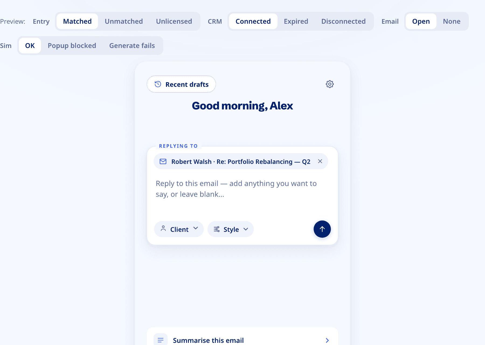Select the Matched preview option
Image resolution: width=485 pixels, height=345 pixels.
(77, 21)
